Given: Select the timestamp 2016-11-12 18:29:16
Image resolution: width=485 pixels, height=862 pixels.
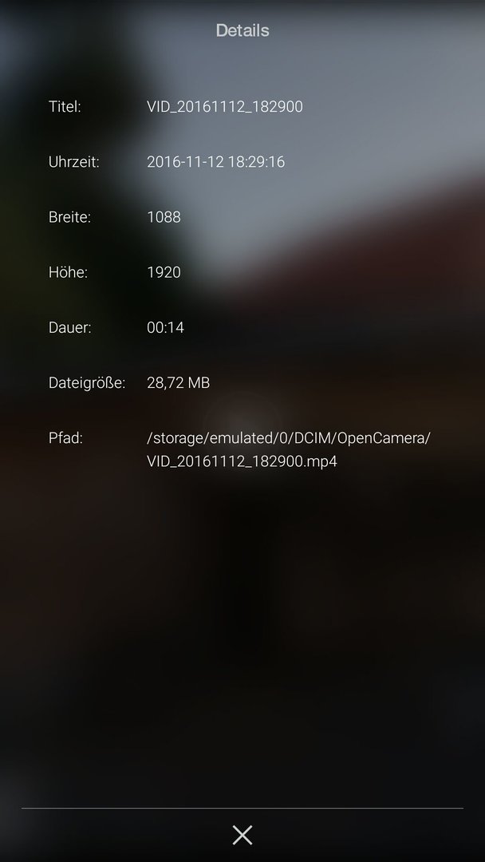Looking at the screenshot, I should pos(216,161).
